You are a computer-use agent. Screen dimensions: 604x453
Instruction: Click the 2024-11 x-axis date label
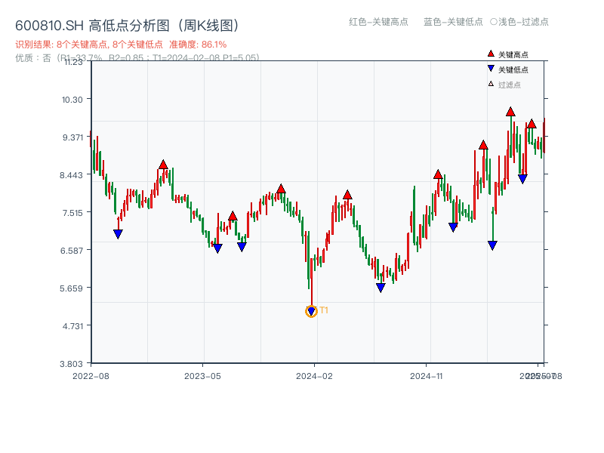pos(427,376)
